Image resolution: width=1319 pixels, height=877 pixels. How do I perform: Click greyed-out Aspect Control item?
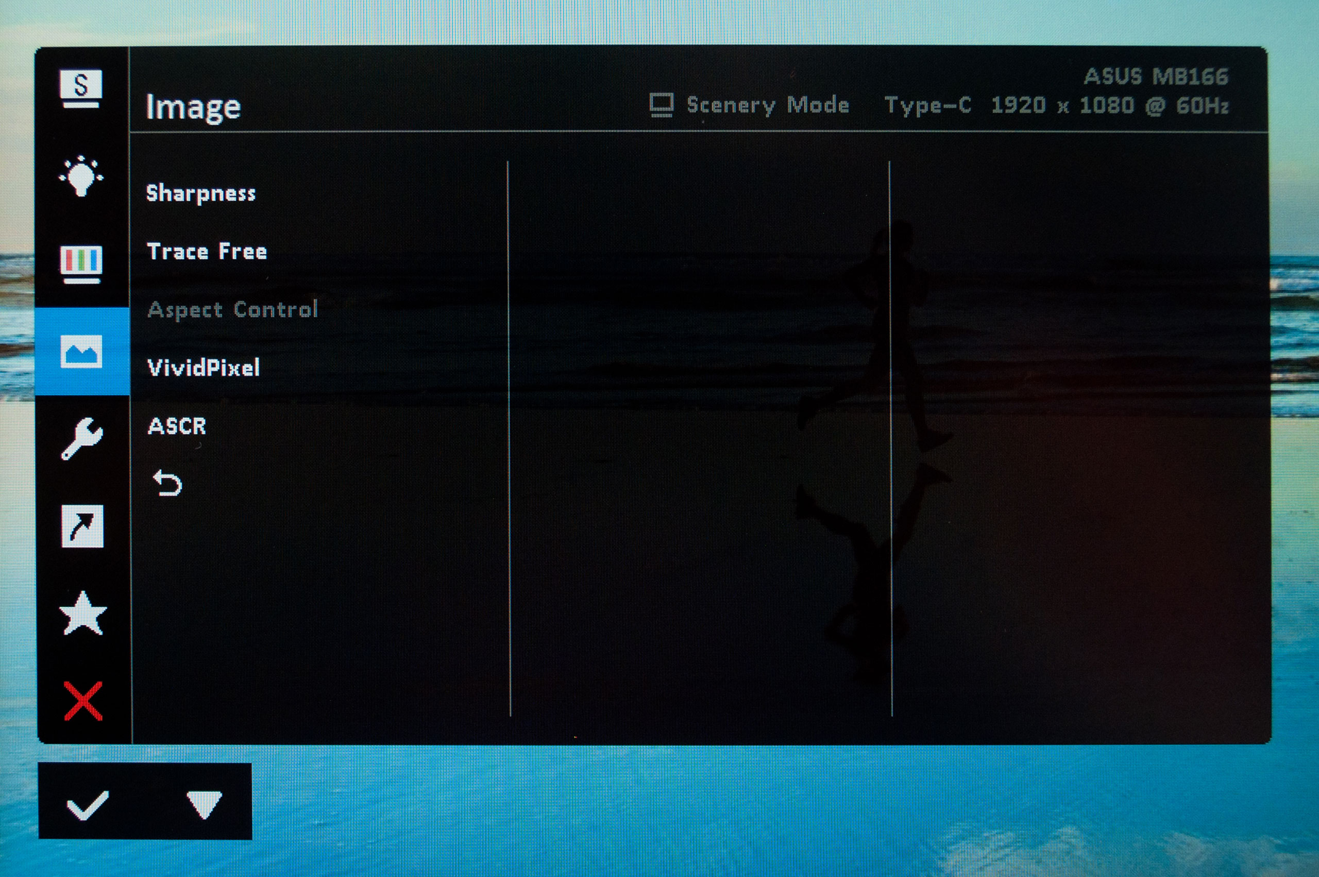point(232,309)
